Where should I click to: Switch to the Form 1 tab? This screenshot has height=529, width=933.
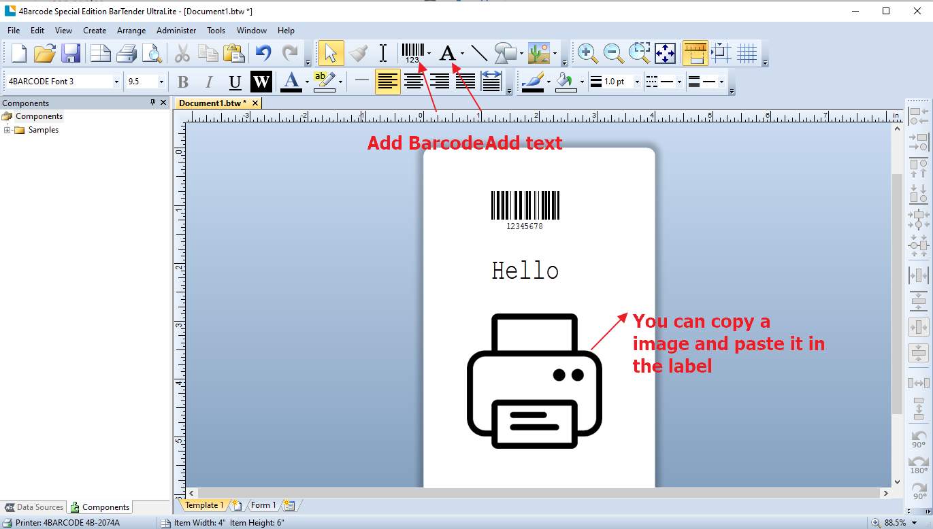coord(263,505)
